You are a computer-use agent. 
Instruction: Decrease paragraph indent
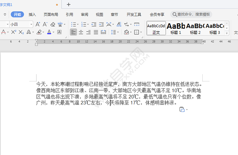coord(94,24)
